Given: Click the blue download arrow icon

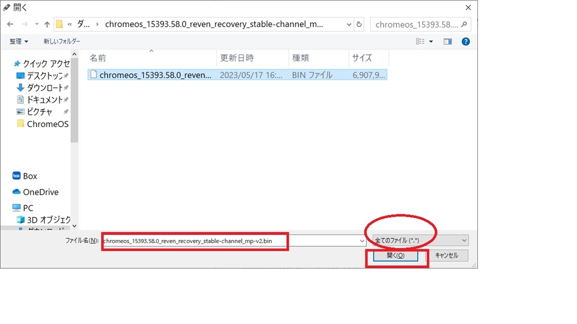Looking at the screenshot, I should coord(20,87).
